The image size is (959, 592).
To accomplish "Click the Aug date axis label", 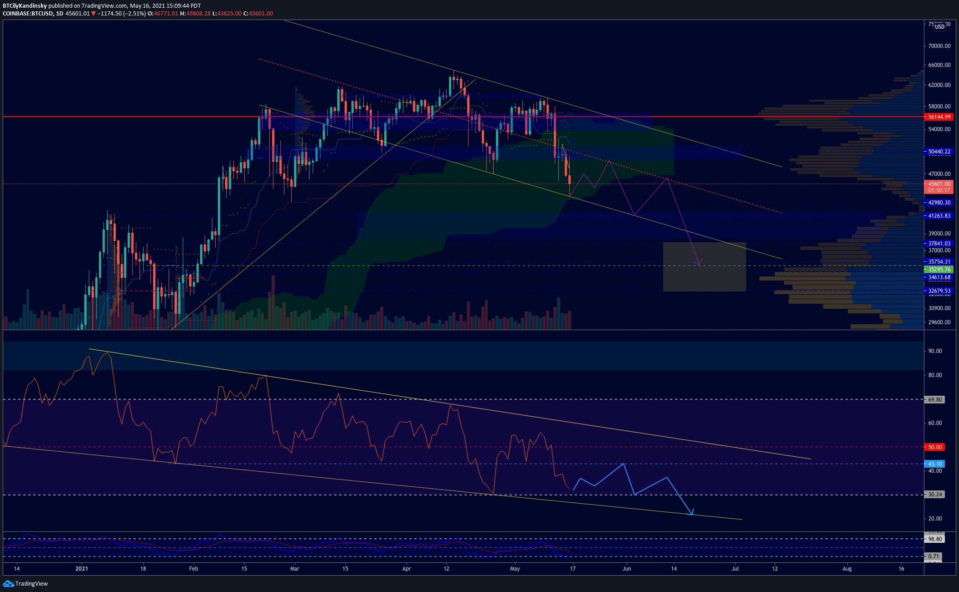I will 847,569.
